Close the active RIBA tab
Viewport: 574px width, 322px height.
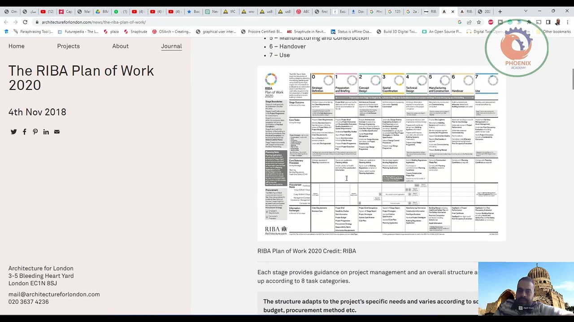(x=452, y=12)
